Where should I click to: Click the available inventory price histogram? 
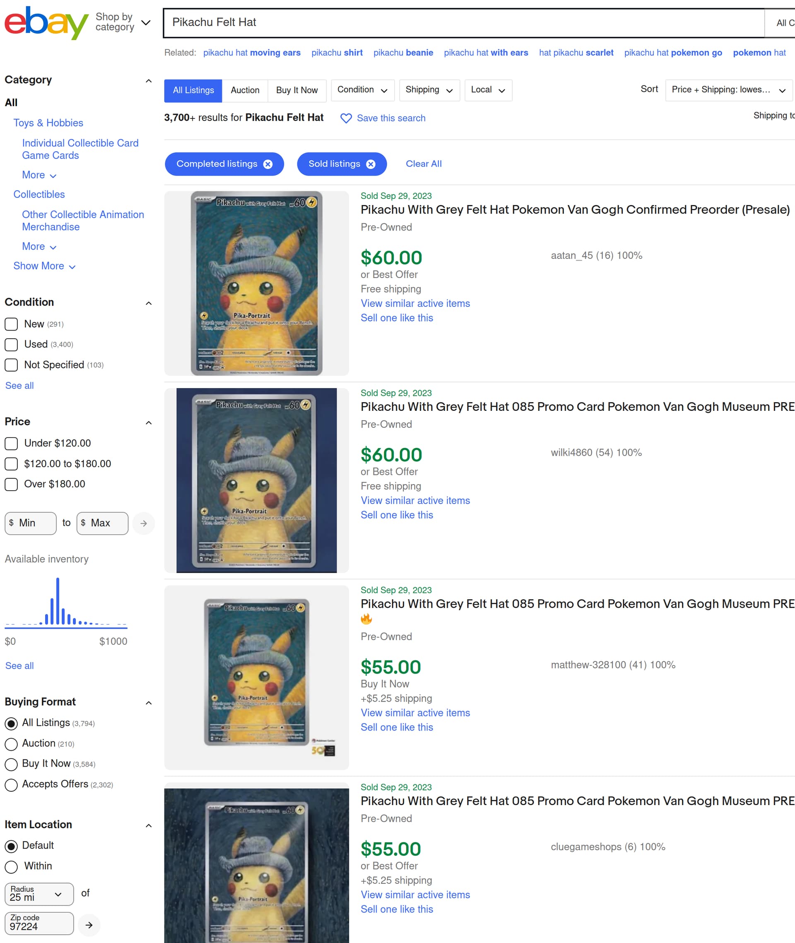66,603
